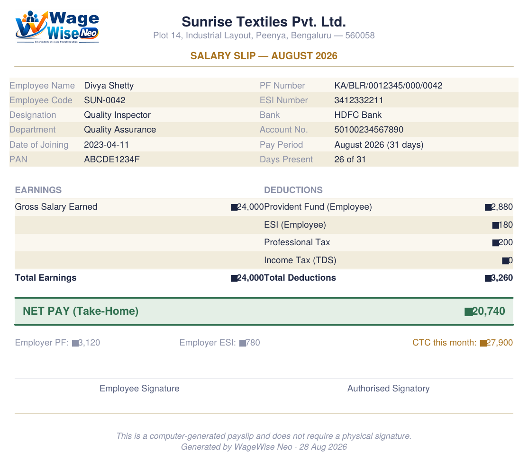
Task: Select the net pay amount 20,740
Action: pyautogui.click(x=485, y=311)
